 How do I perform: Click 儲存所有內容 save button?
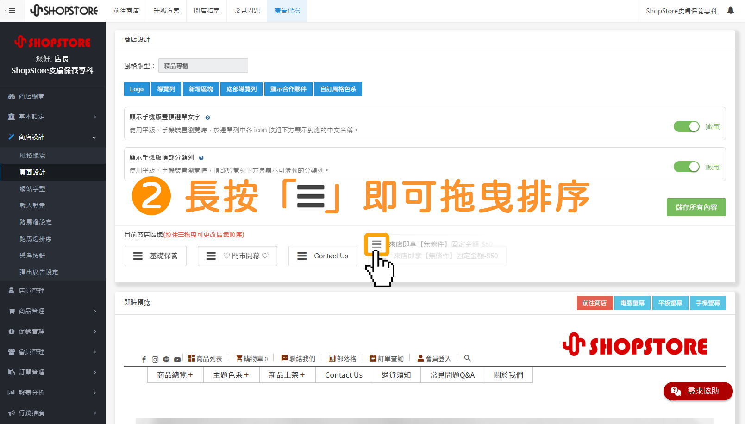pyautogui.click(x=696, y=207)
